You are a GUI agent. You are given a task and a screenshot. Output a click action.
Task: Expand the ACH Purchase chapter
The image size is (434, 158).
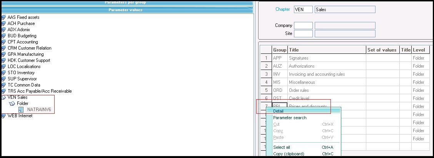point(21,23)
